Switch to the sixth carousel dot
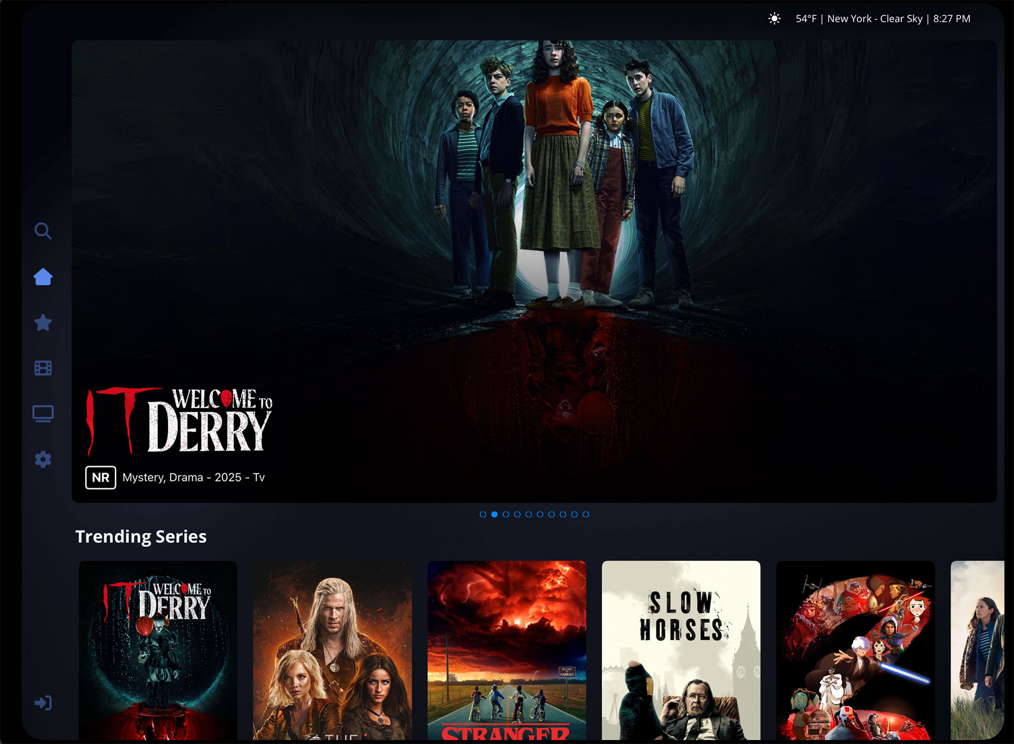The height and width of the screenshot is (744, 1014). 540,514
